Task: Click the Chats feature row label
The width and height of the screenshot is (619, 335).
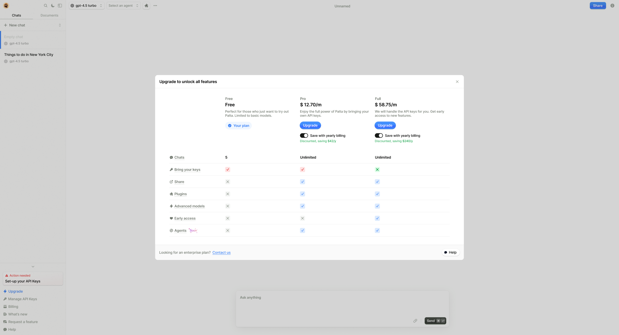Action: tap(179, 157)
